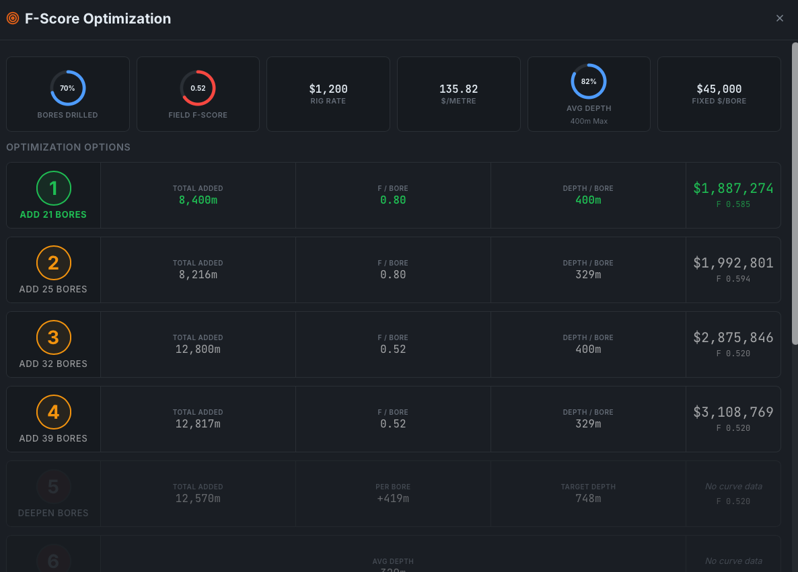Image resolution: width=798 pixels, height=572 pixels.
Task: Click the red 0.52 Field F-Score gauge
Action: click(198, 87)
